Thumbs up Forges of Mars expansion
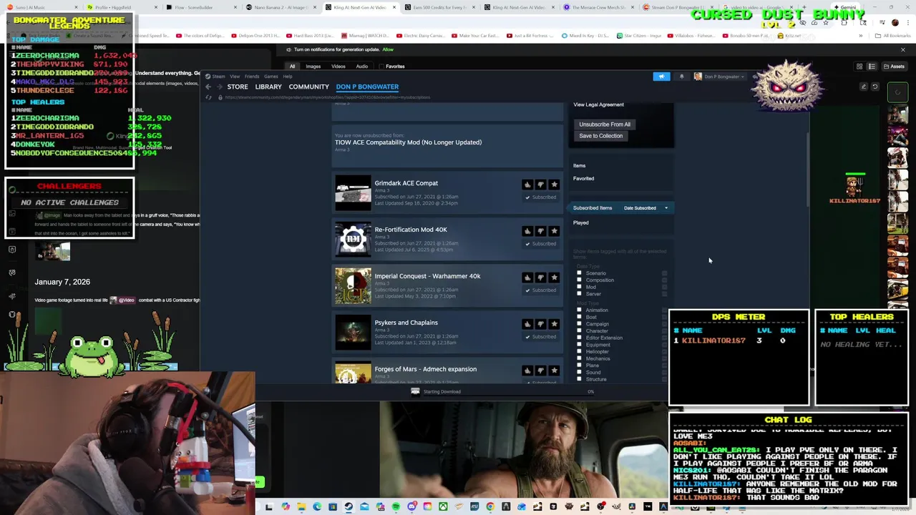This screenshot has width=916, height=515. click(527, 371)
